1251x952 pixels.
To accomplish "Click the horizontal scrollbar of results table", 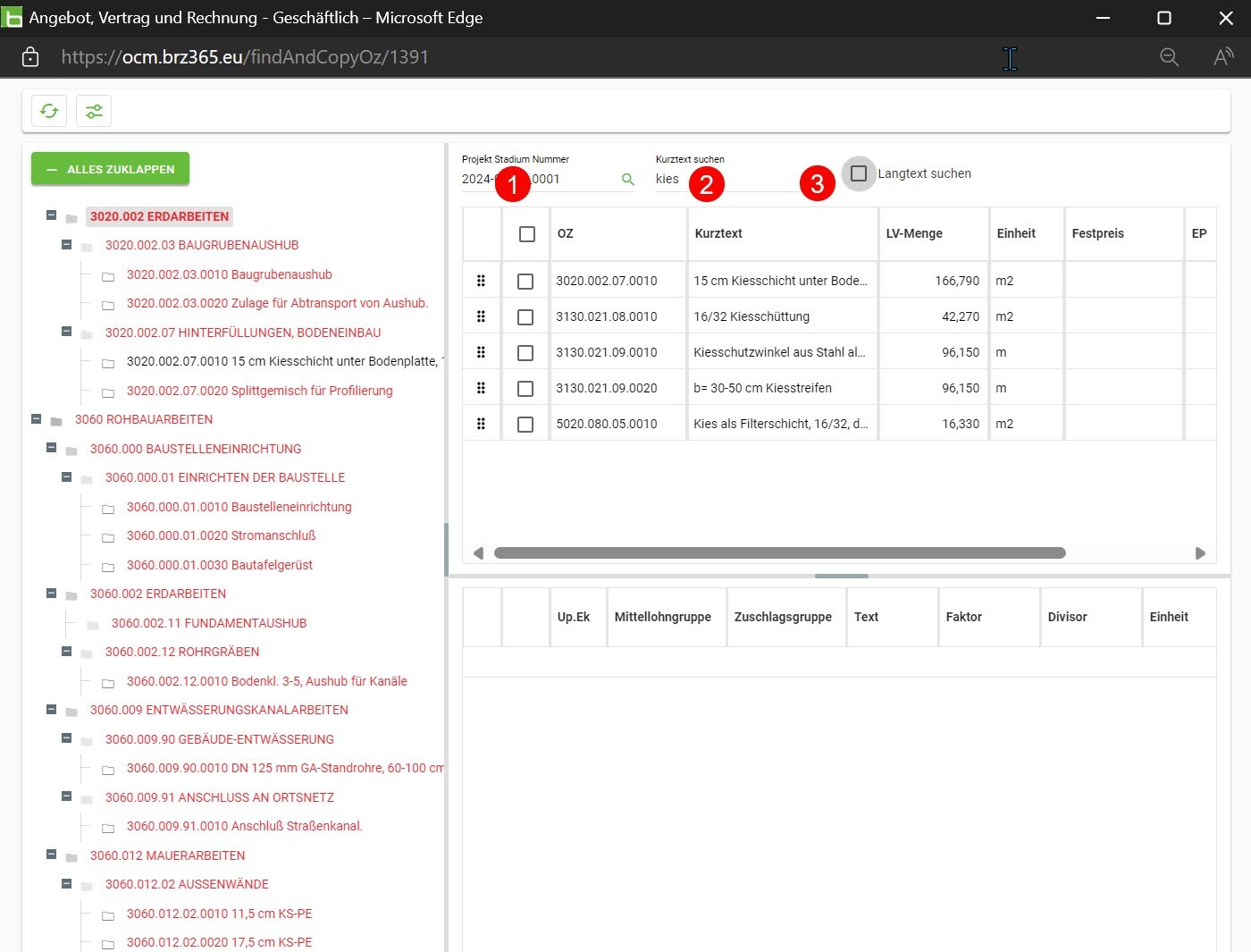I will (x=779, y=553).
